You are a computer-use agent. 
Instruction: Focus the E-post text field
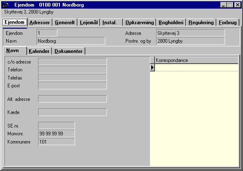(73, 86)
